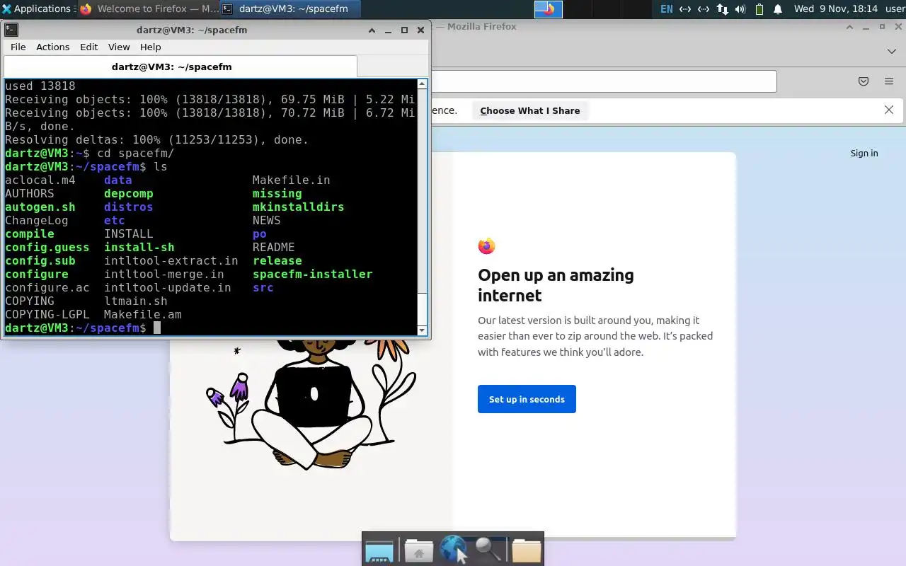Viewport: 906px width, 566px height.
Task: Launch the web browser globe icon in the dock
Action: 454,549
